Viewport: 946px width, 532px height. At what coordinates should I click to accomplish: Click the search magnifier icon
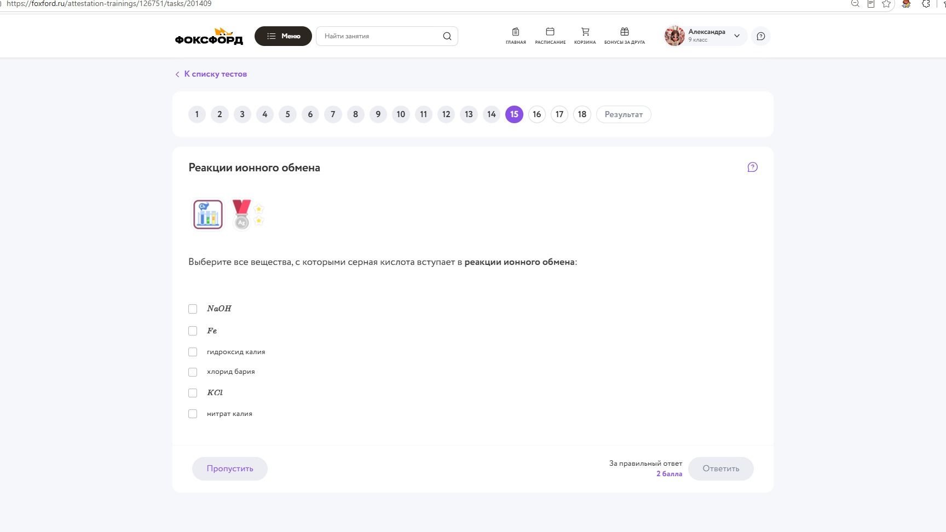[x=447, y=36]
